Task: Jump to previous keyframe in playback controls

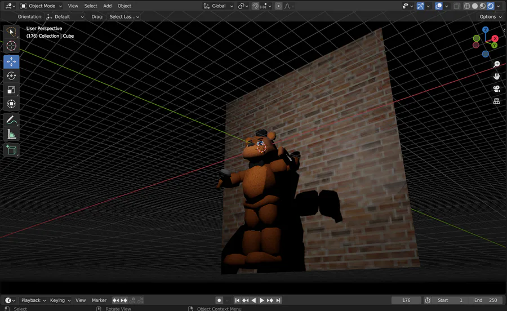Action: point(246,300)
